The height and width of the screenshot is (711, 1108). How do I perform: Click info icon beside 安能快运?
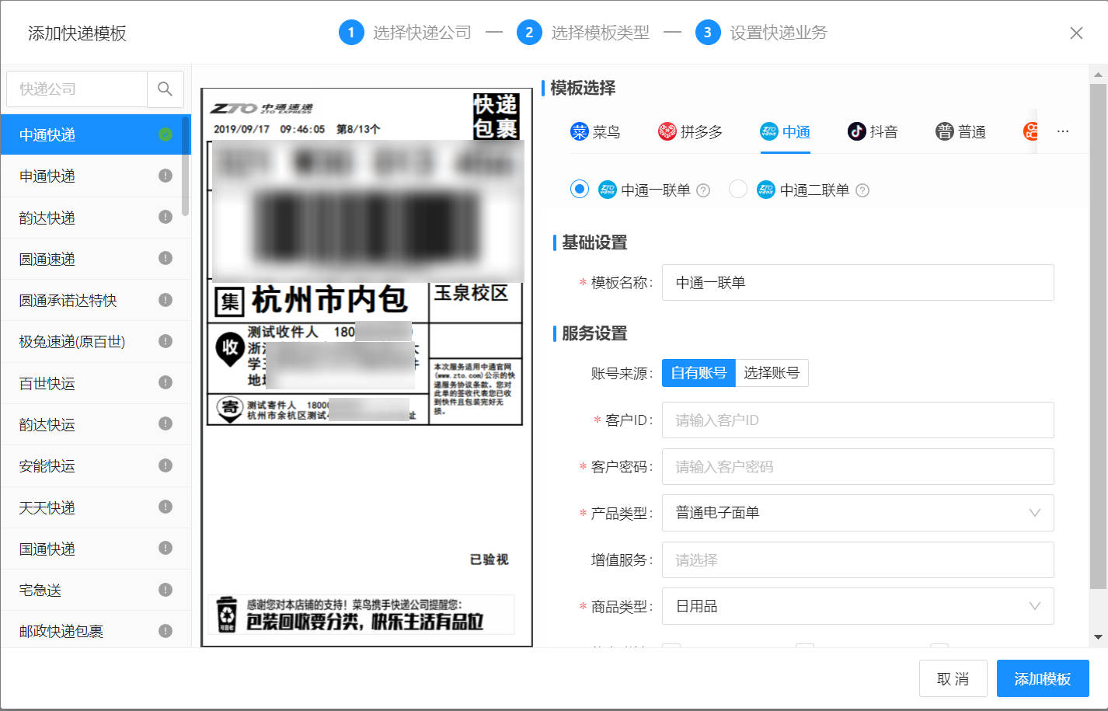tap(166, 465)
